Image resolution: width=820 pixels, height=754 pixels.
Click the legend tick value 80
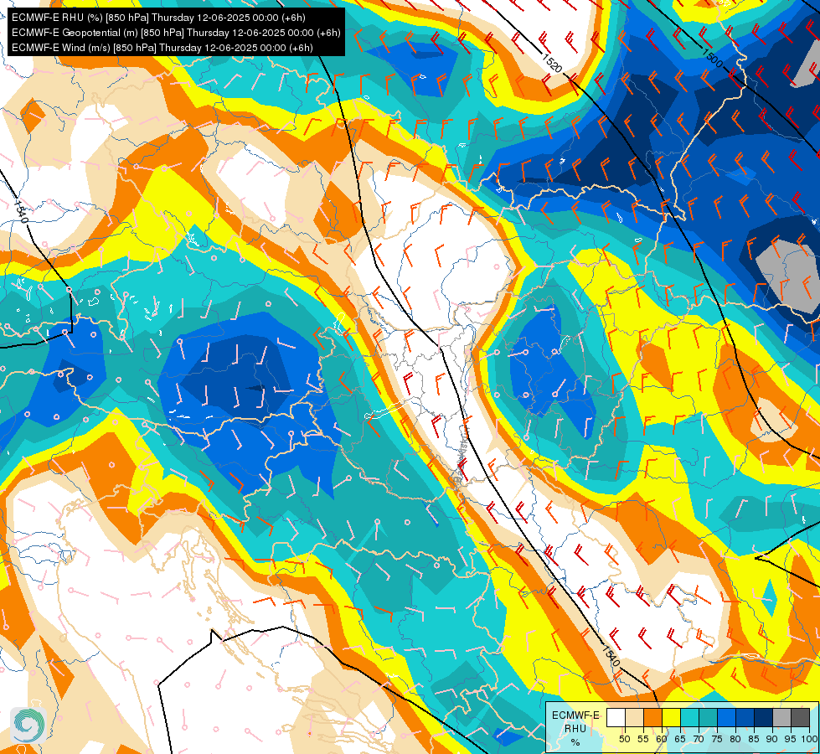pyautogui.click(x=735, y=739)
